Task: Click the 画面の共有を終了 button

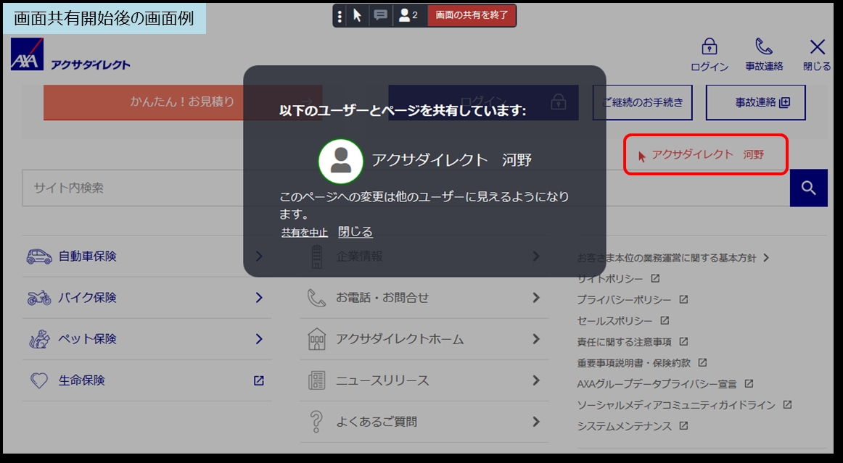Action: 472,14
